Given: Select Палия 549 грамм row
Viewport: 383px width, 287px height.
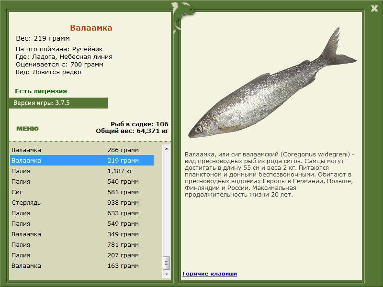Looking at the screenshot, I should coord(81,224).
